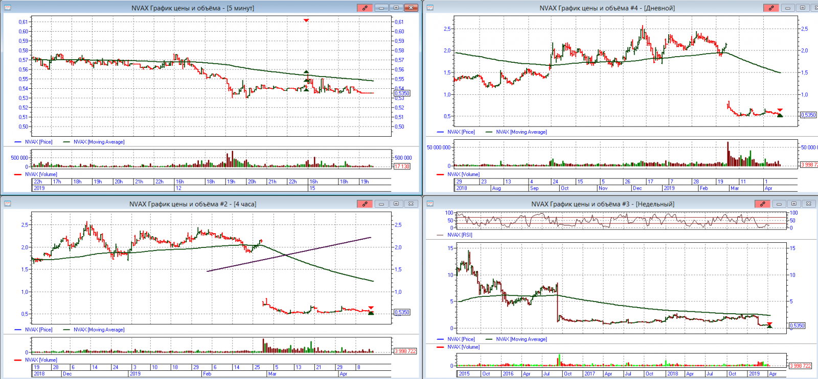Toggle link button in 4-hour chart window
Image resolution: width=818 pixels, height=379 pixels.
click(365, 204)
